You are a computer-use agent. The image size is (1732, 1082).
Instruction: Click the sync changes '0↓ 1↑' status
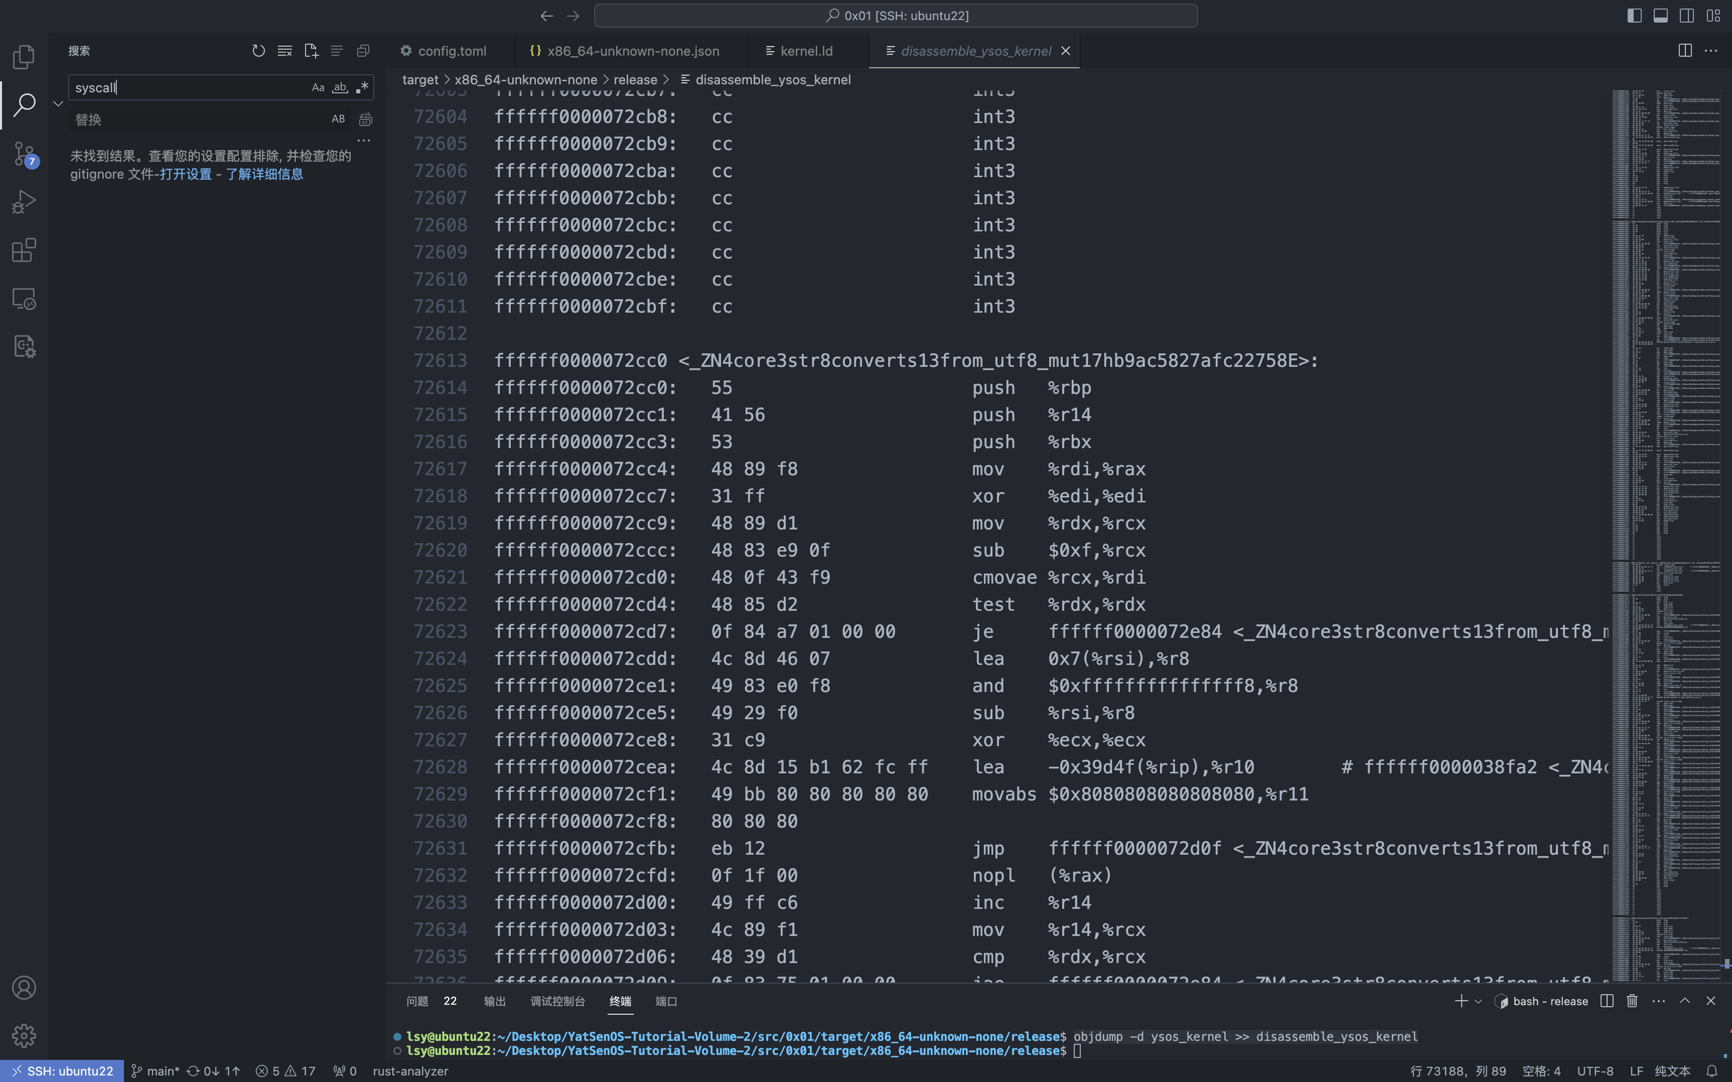click(213, 1071)
